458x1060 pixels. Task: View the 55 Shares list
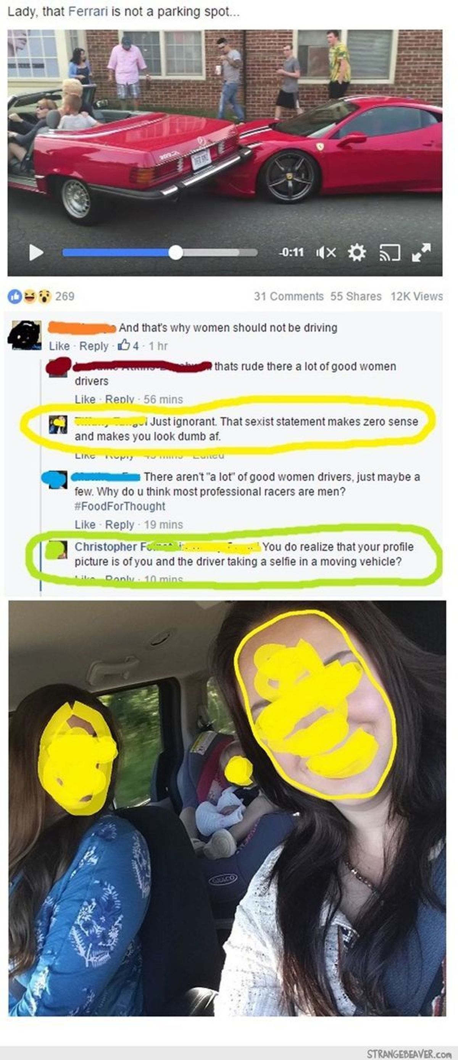[x=356, y=296]
